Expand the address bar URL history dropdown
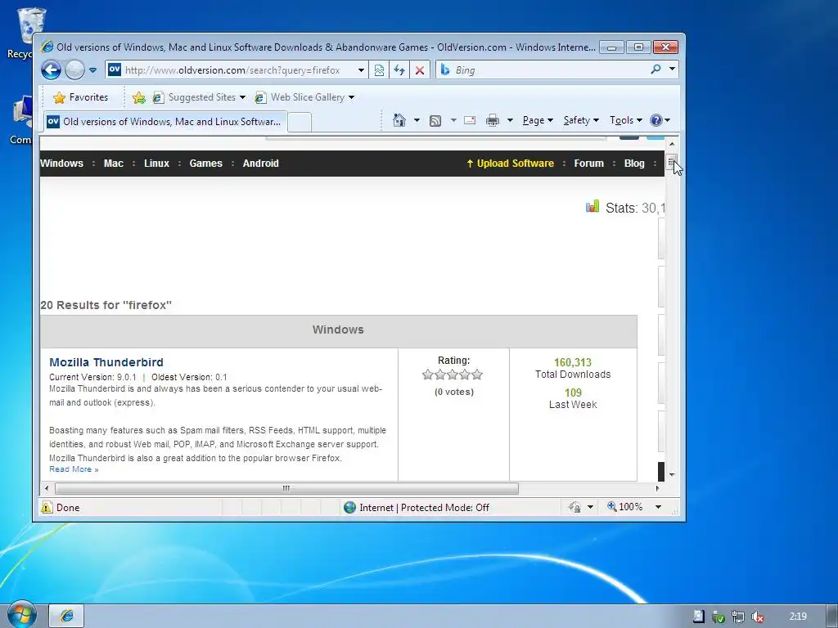Viewport: 838px width, 628px height. click(x=361, y=70)
